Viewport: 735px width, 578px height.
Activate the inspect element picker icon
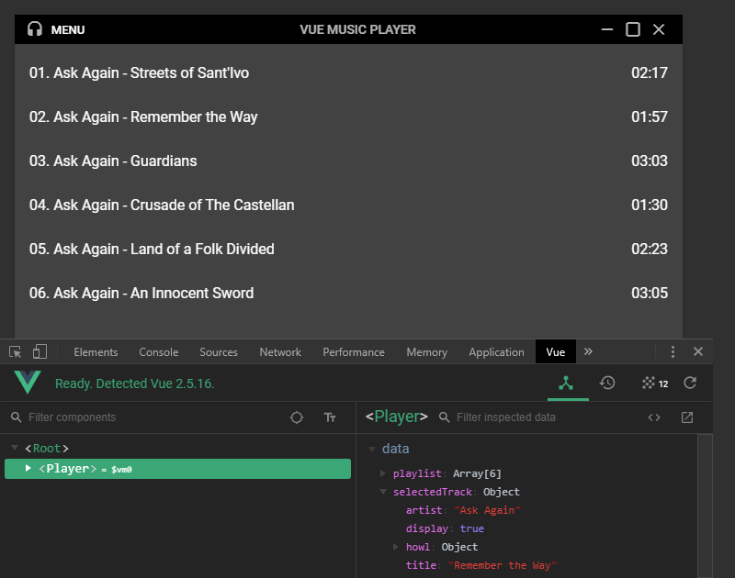[x=15, y=352]
